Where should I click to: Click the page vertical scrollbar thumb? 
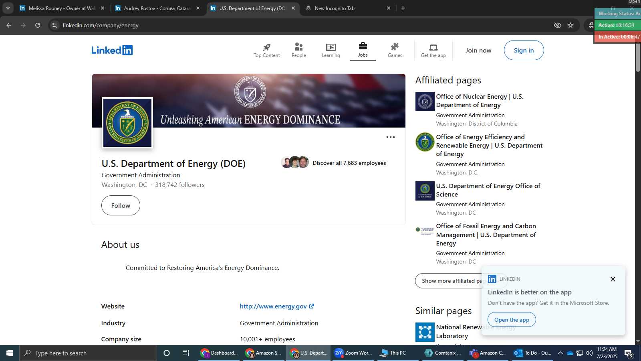(x=638, y=56)
